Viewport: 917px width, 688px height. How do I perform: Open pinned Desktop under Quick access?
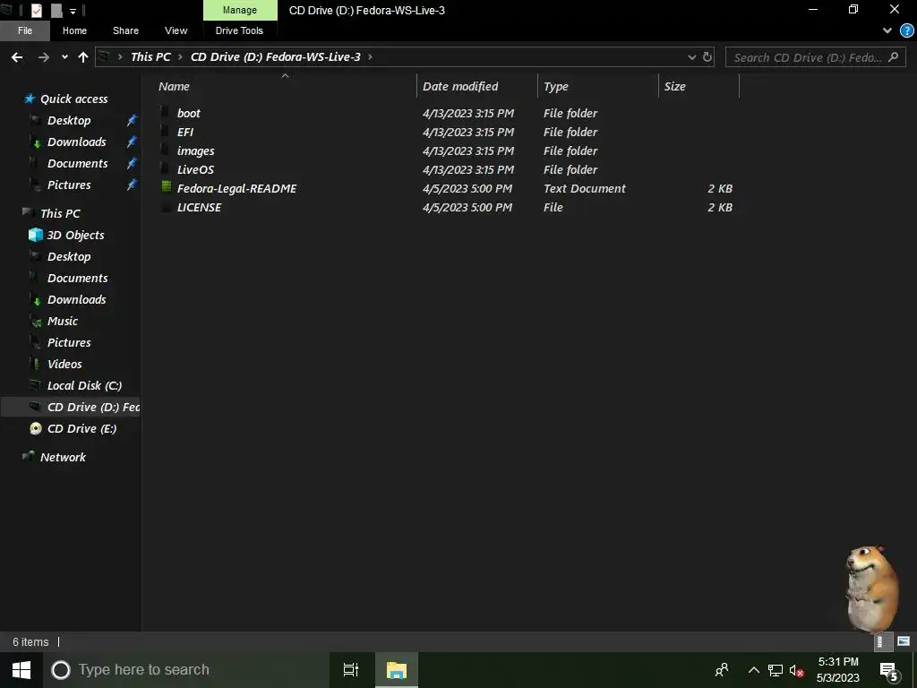pyautogui.click(x=68, y=121)
